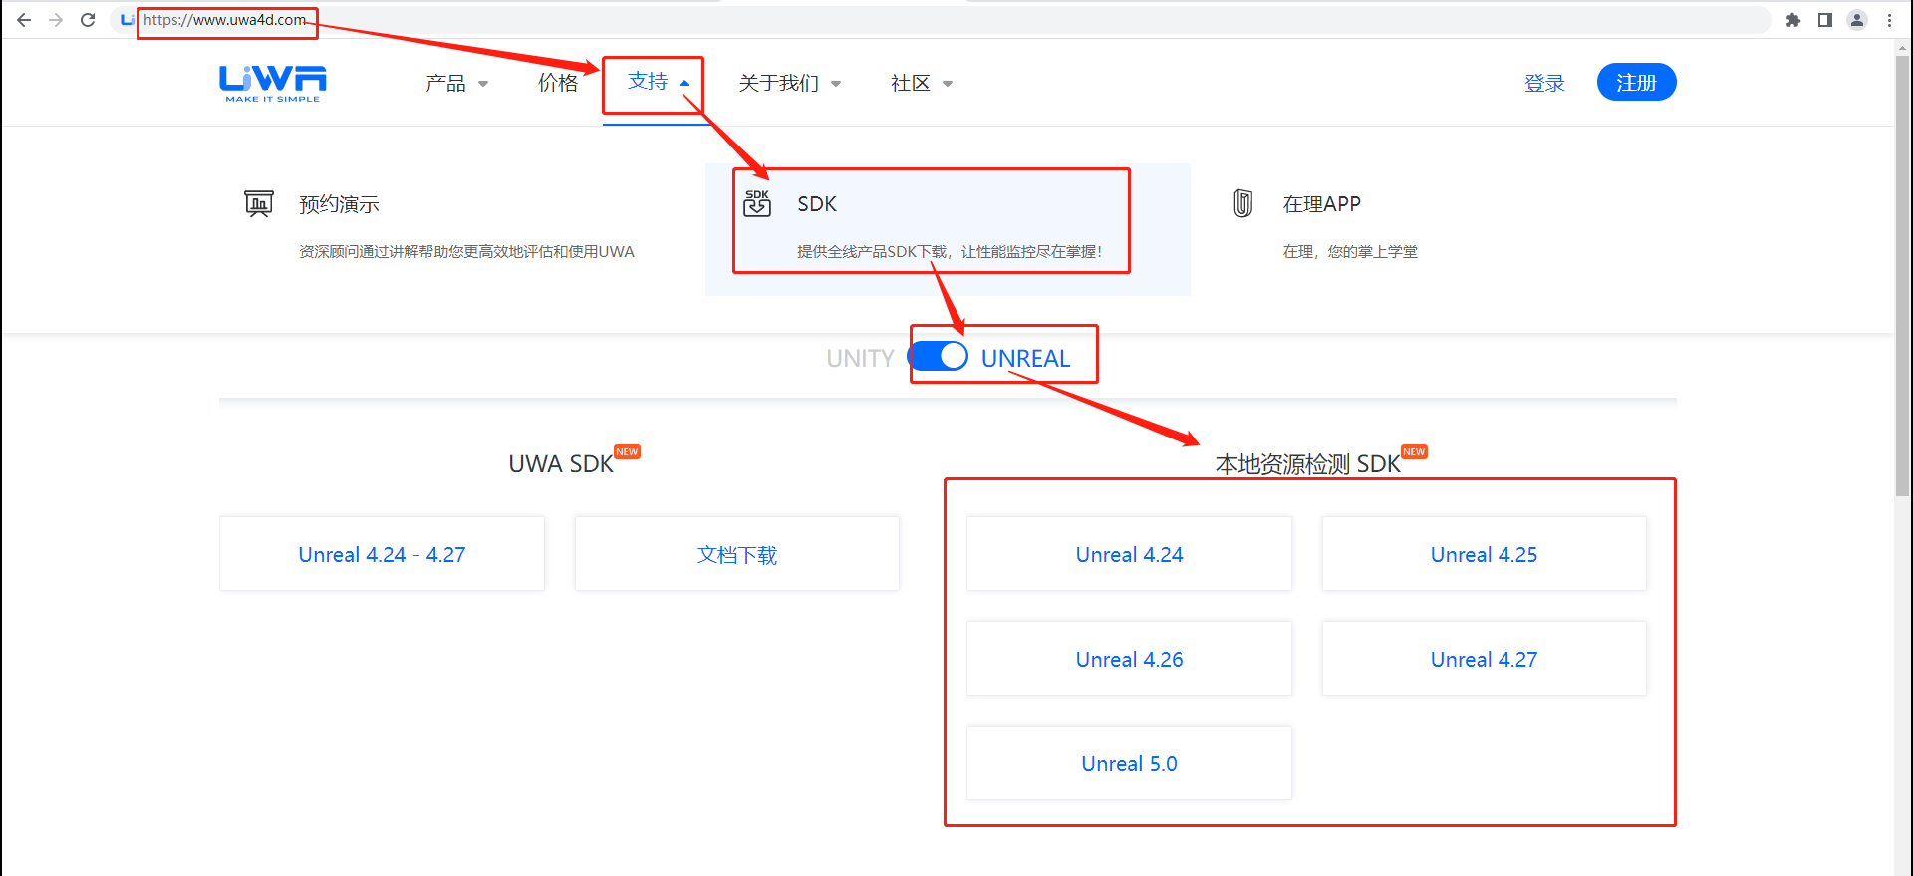Click the UNREAL label

pos(1025,358)
